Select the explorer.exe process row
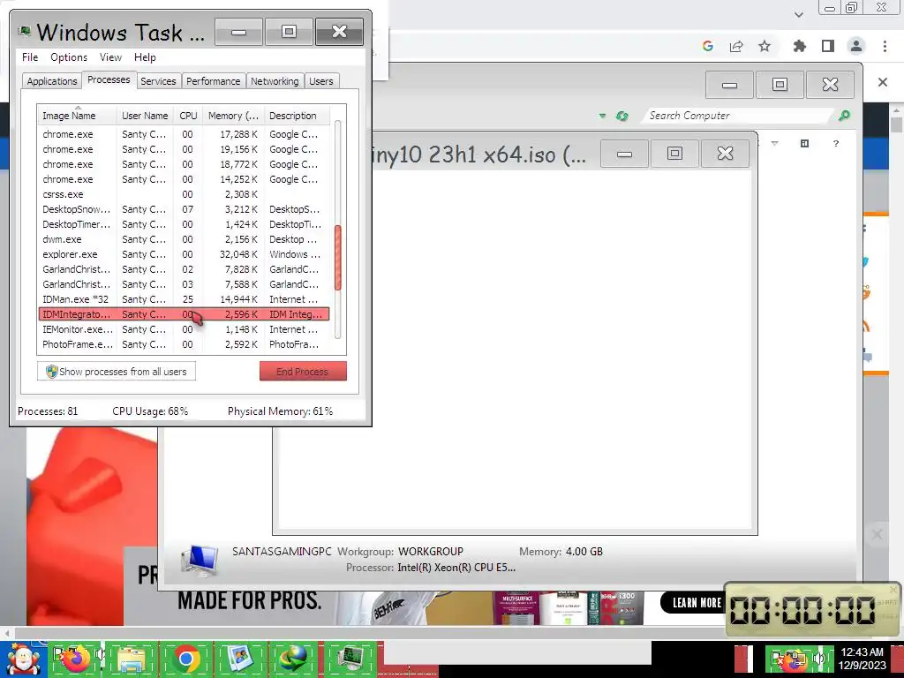Screen dimensions: 904x678 pos(184,254)
